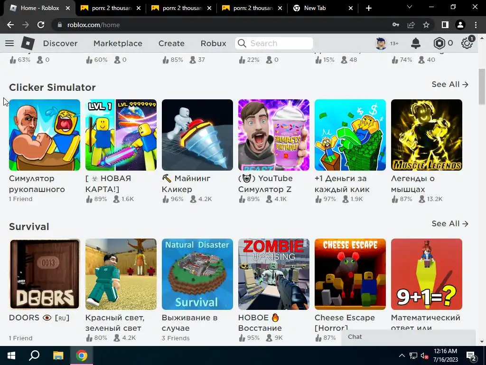
Task: See All Survival games
Action: (x=450, y=224)
